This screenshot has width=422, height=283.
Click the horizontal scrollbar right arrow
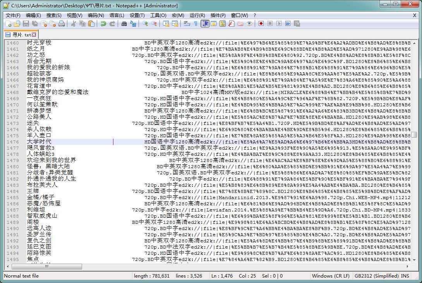tap(408, 266)
